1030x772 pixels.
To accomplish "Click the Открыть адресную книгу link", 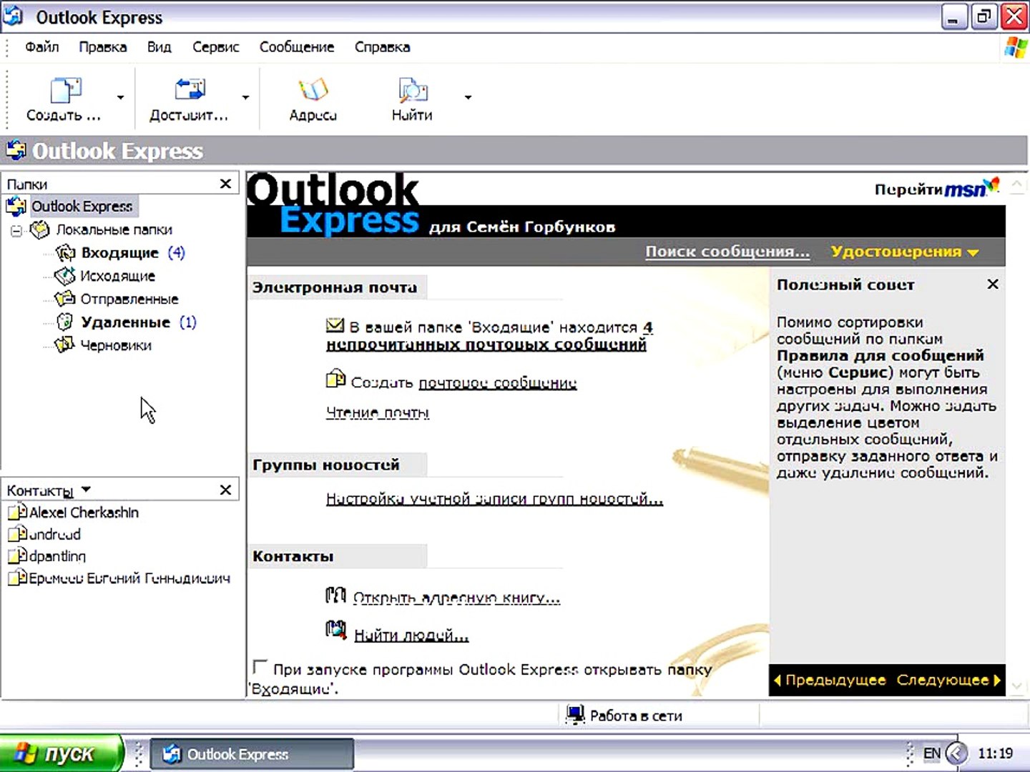I will pyautogui.click(x=456, y=598).
